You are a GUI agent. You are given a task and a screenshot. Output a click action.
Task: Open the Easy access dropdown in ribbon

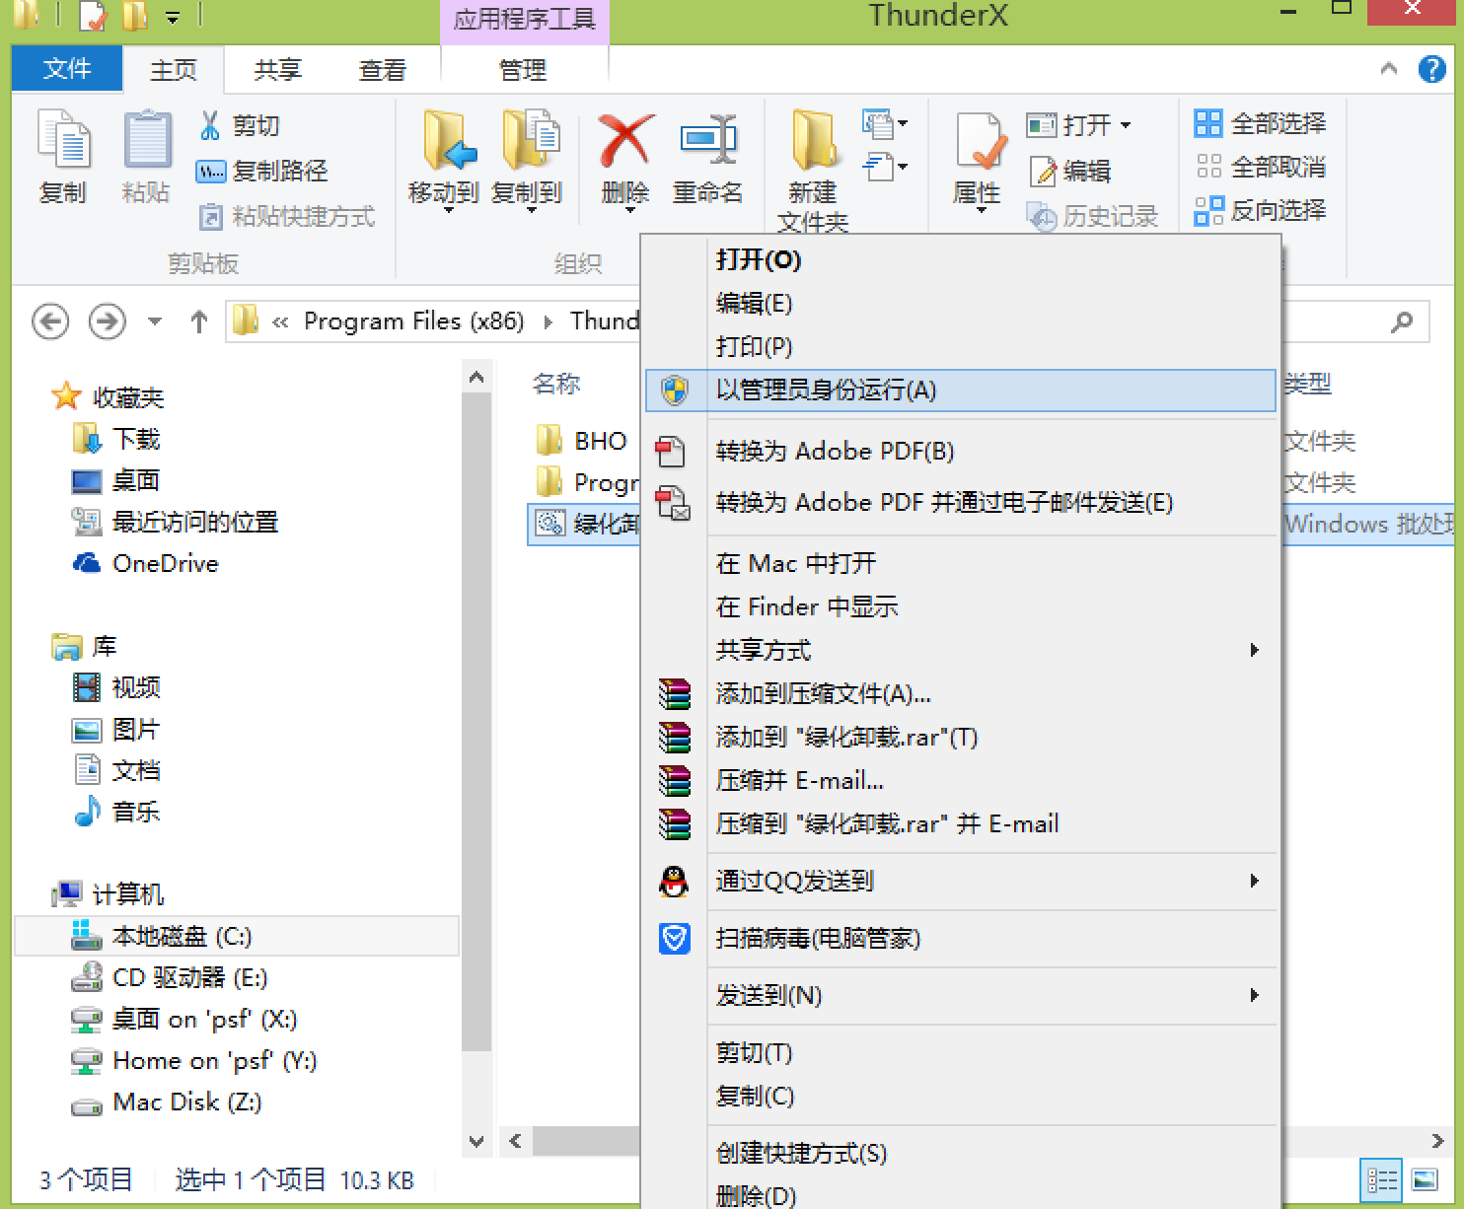click(x=886, y=167)
